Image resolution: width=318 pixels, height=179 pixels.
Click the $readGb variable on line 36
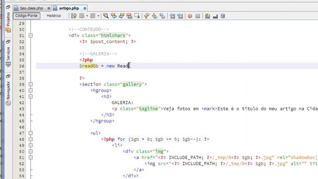89,66
